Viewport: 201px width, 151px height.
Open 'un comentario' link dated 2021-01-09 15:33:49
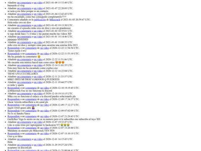pos(24,3)
